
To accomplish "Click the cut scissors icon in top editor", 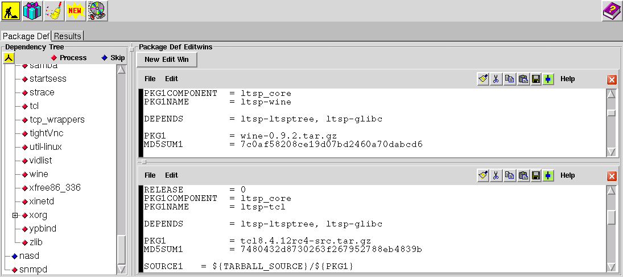I will (496, 79).
